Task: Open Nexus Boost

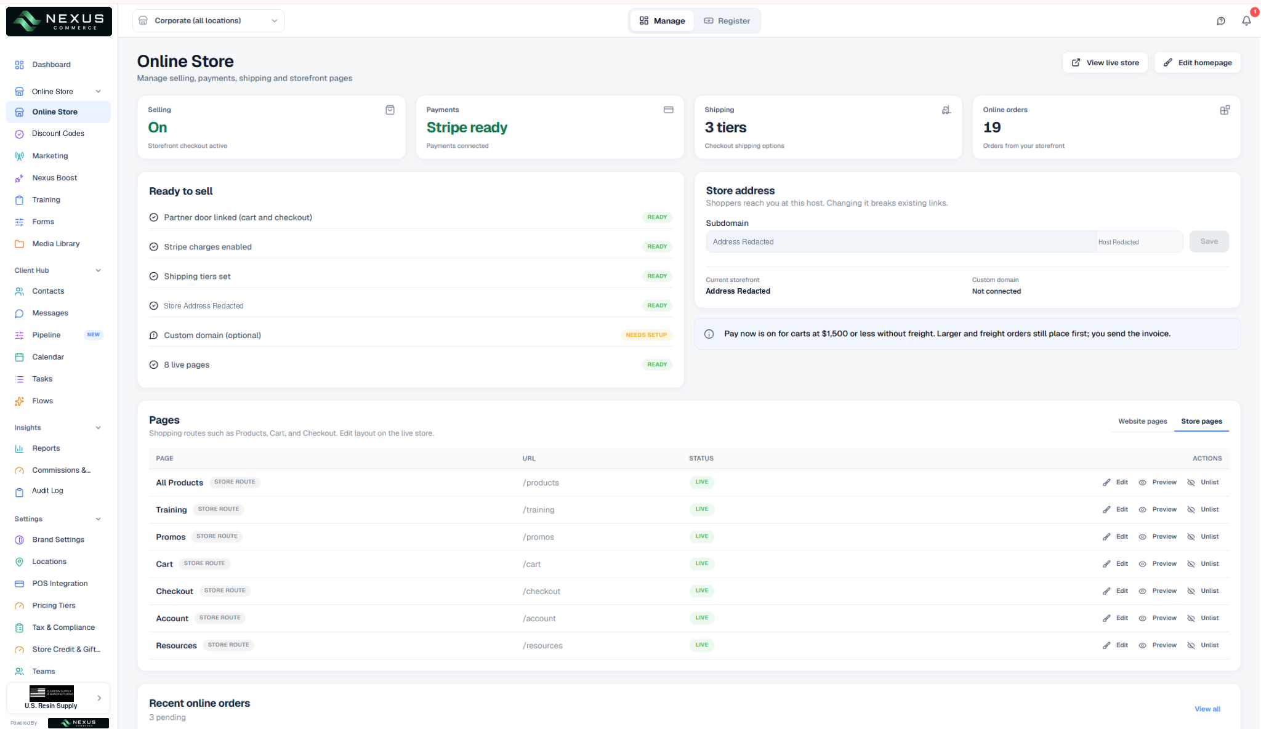Action: coord(54,178)
